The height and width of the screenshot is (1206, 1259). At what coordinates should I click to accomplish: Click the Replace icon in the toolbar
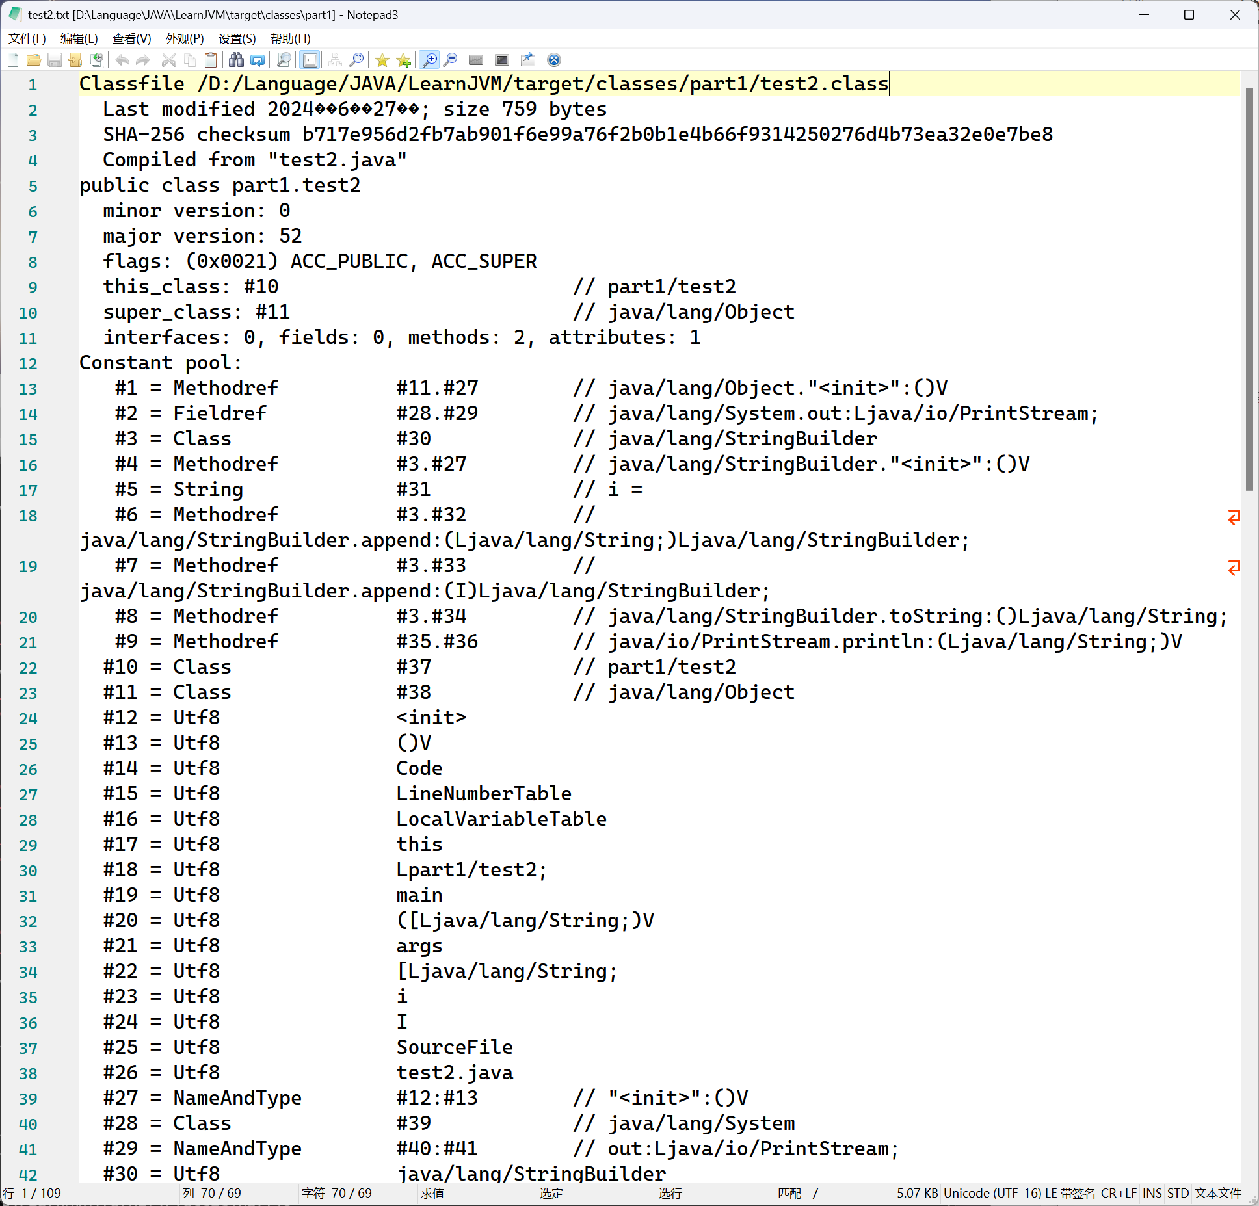(258, 60)
